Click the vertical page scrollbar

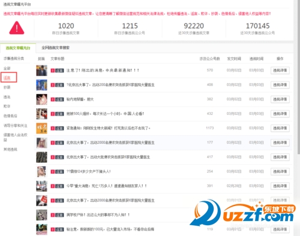[298, 77]
